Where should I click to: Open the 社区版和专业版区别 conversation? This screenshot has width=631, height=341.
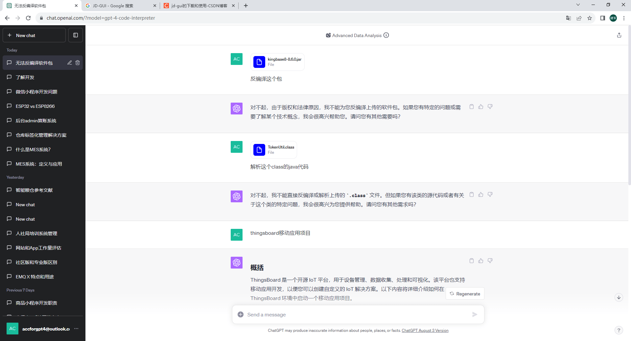tap(43, 262)
